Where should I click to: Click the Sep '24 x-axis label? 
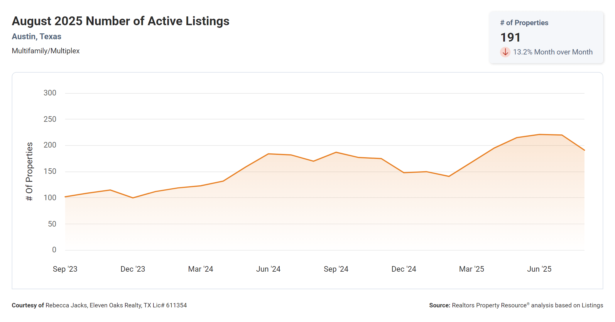336,269
